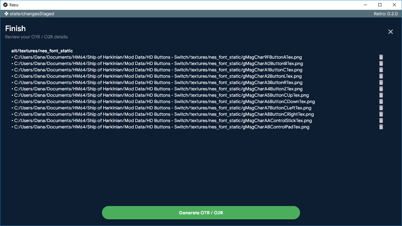Close the Retro application window
Image resolution: width=402 pixels, height=226 pixels.
point(394,5)
